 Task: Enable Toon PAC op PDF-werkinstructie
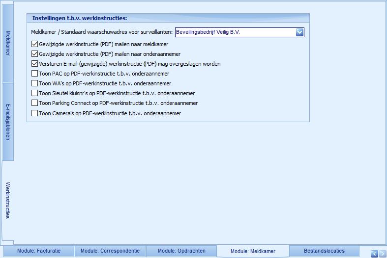pos(34,74)
